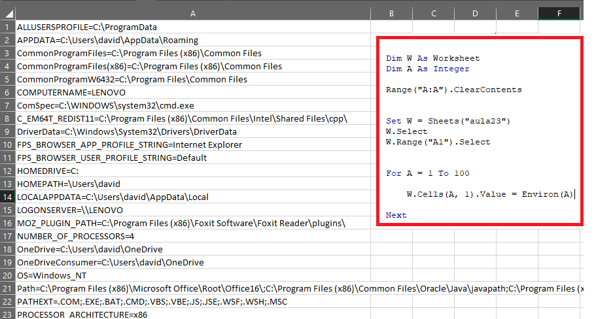This screenshot has width=596, height=319.
Task: Select column A header
Action: click(x=193, y=14)
